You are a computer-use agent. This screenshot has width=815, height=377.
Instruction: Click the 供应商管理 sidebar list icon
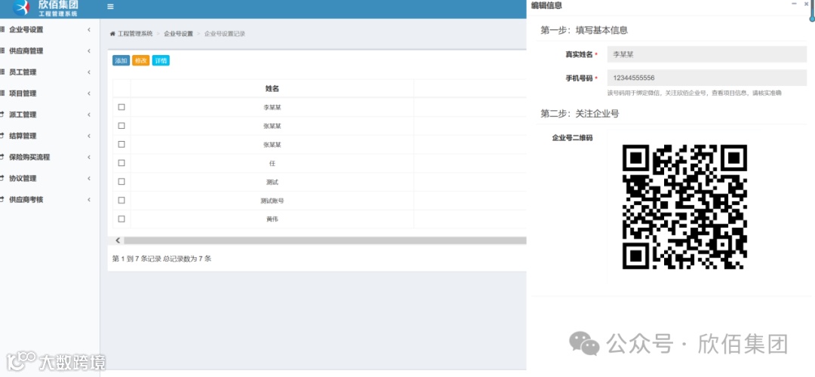(x=2, y=51)
